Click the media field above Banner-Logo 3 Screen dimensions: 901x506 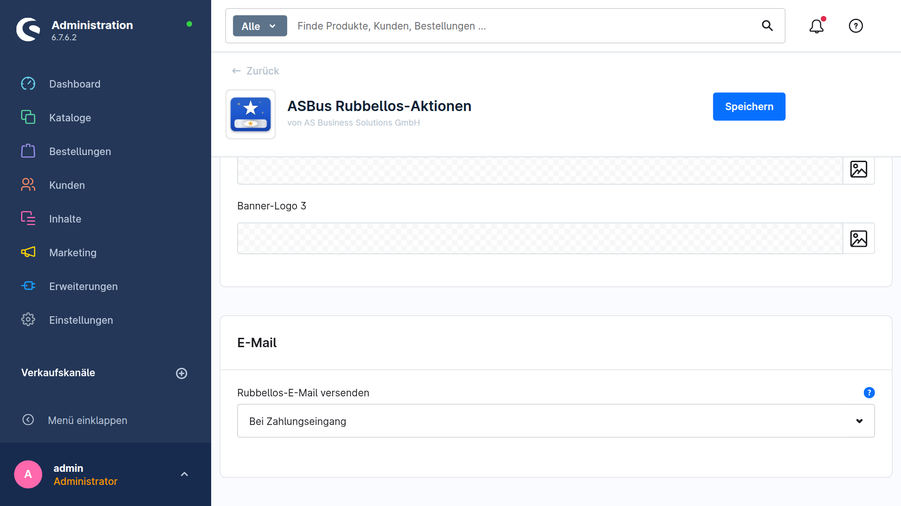pos(540,170)
